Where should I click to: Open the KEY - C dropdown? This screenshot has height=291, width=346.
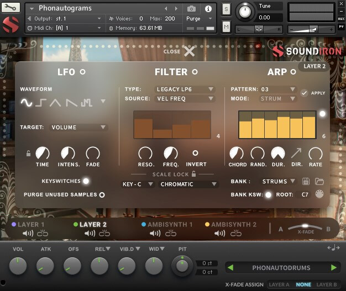click(x=137, y=184)
